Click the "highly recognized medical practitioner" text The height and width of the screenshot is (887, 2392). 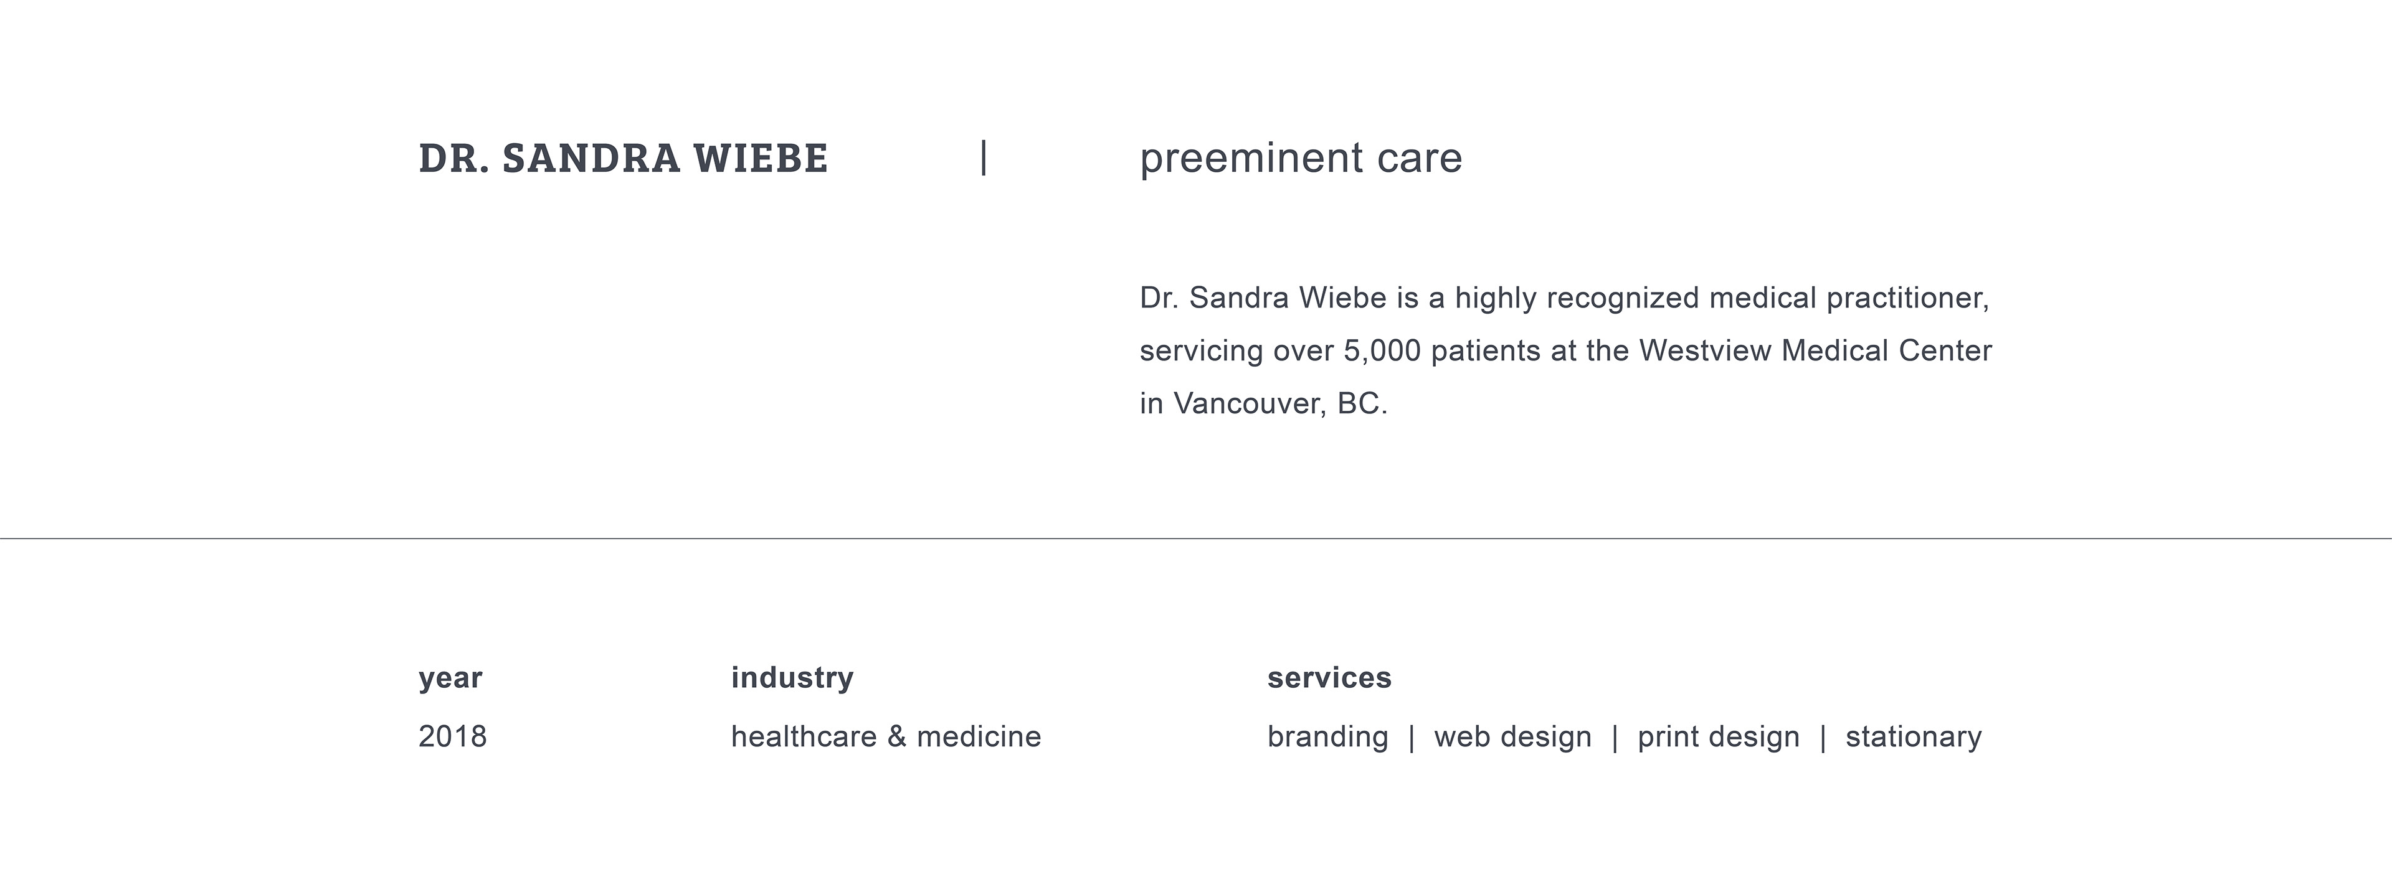1720,298
